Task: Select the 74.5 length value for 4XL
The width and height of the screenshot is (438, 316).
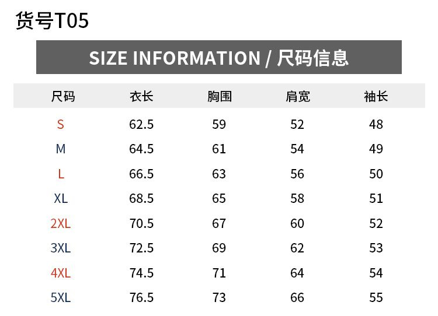Action: (x=141, y=273)
